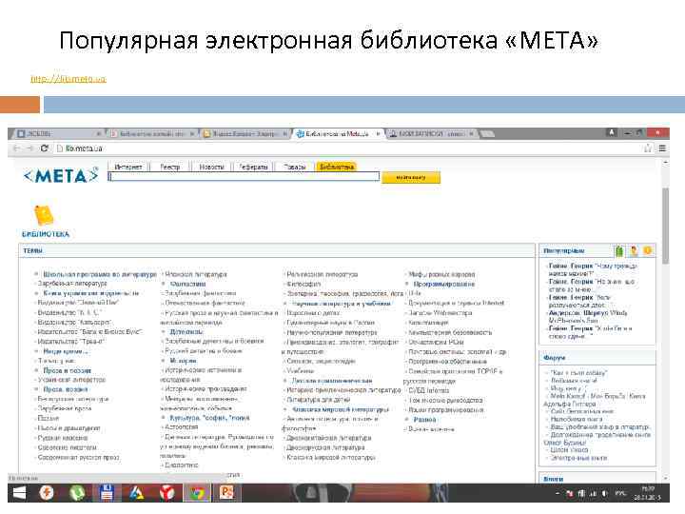The height and width of the screenshot is (514, 685).
Task: Open the orange lightning app on taskbar
Action: 47,493
